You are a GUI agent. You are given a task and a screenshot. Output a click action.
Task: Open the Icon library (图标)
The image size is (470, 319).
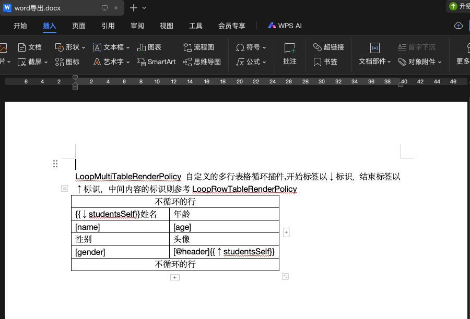[60, 62]
